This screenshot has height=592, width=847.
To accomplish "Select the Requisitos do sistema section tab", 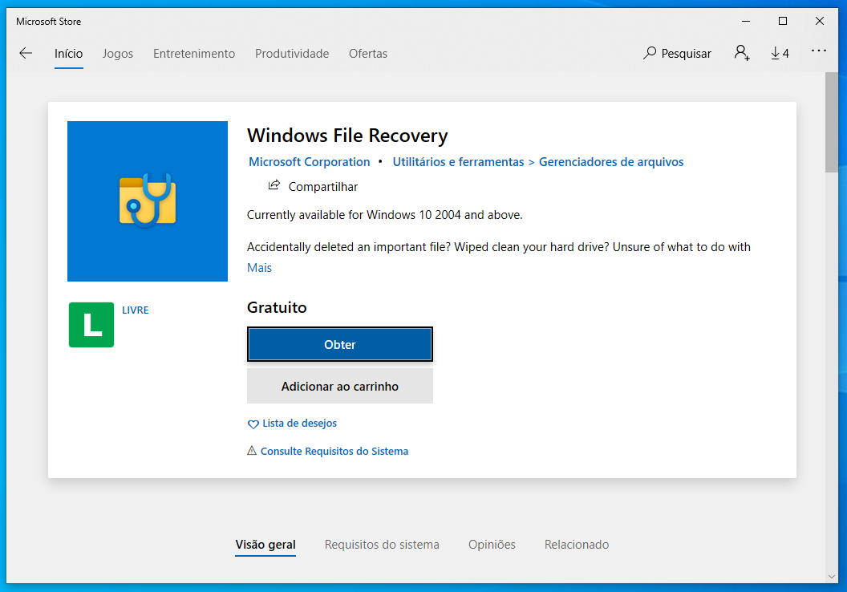I will click(382, 545).
